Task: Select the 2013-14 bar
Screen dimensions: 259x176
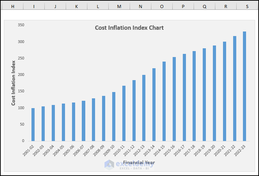Action: click(x=154, y=105)
